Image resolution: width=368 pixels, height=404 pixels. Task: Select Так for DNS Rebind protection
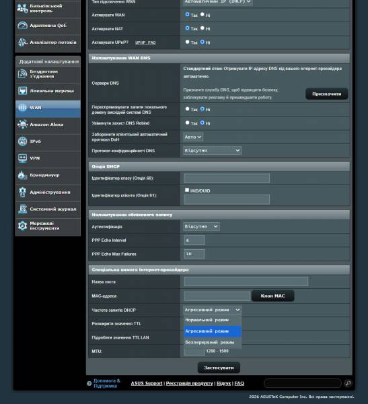pos(187,123)
